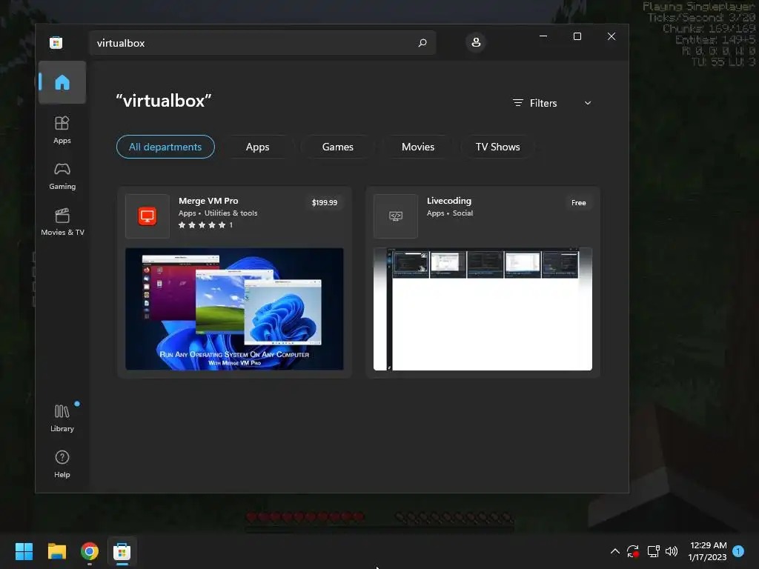The height and width of the screenshot is (569, 759).
Task: Open the volume speaker tray icon
Action: [x=672, y=551]
